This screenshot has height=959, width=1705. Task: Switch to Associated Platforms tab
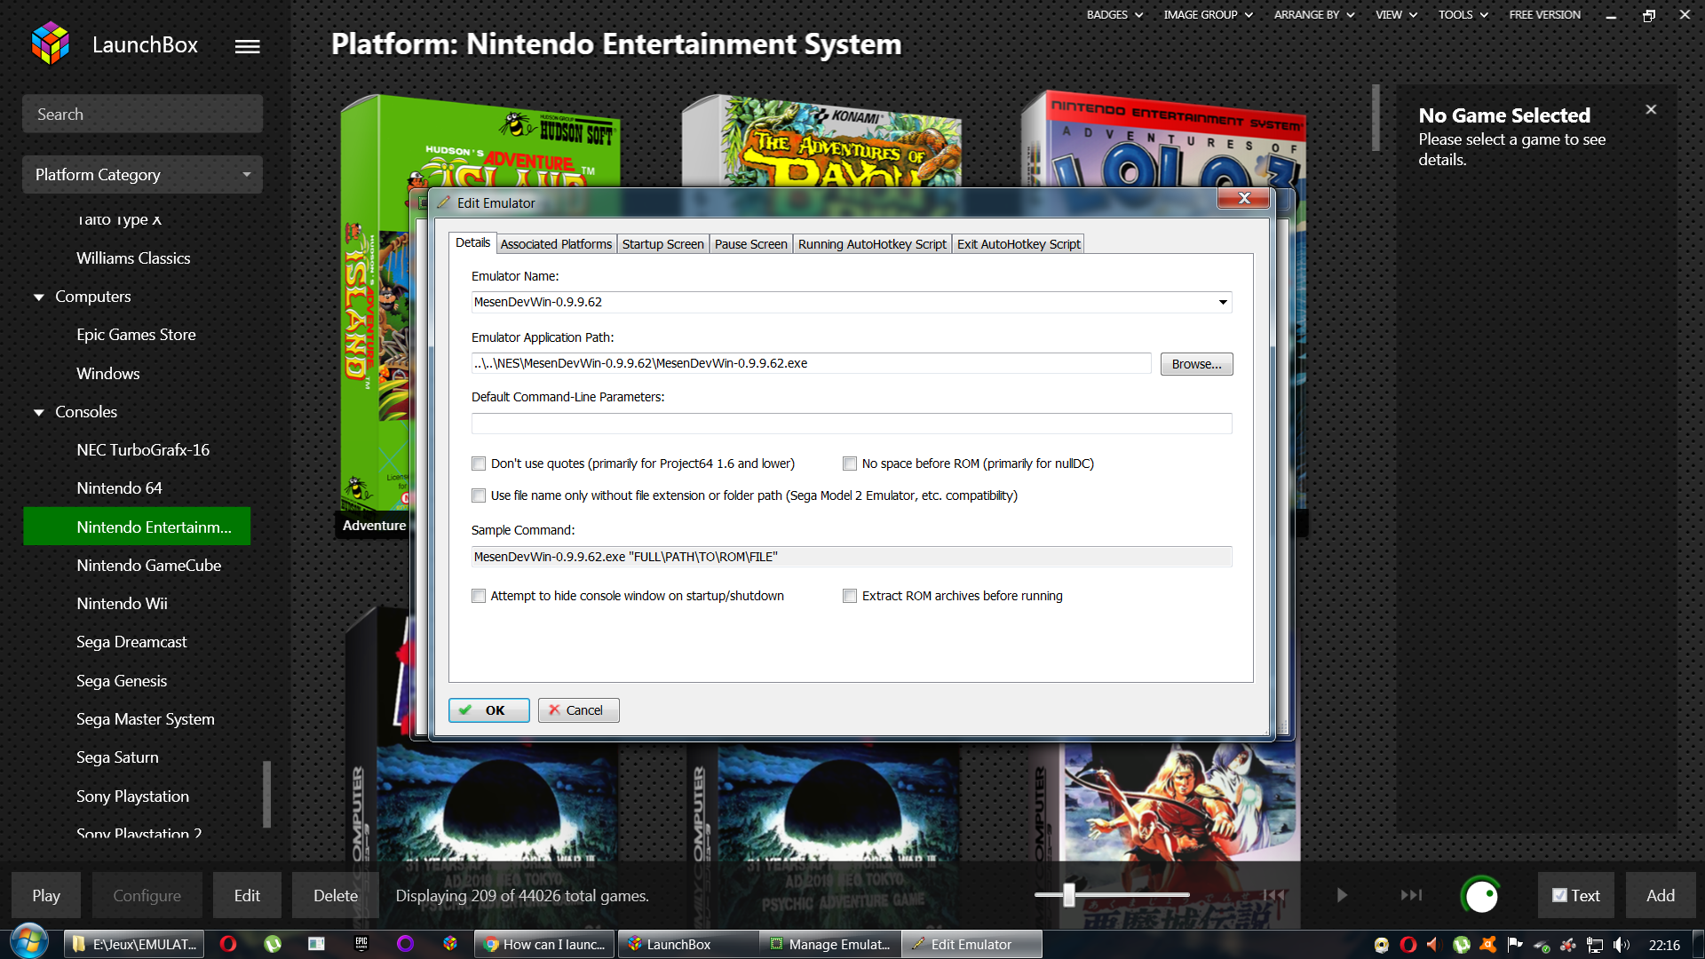556,244
